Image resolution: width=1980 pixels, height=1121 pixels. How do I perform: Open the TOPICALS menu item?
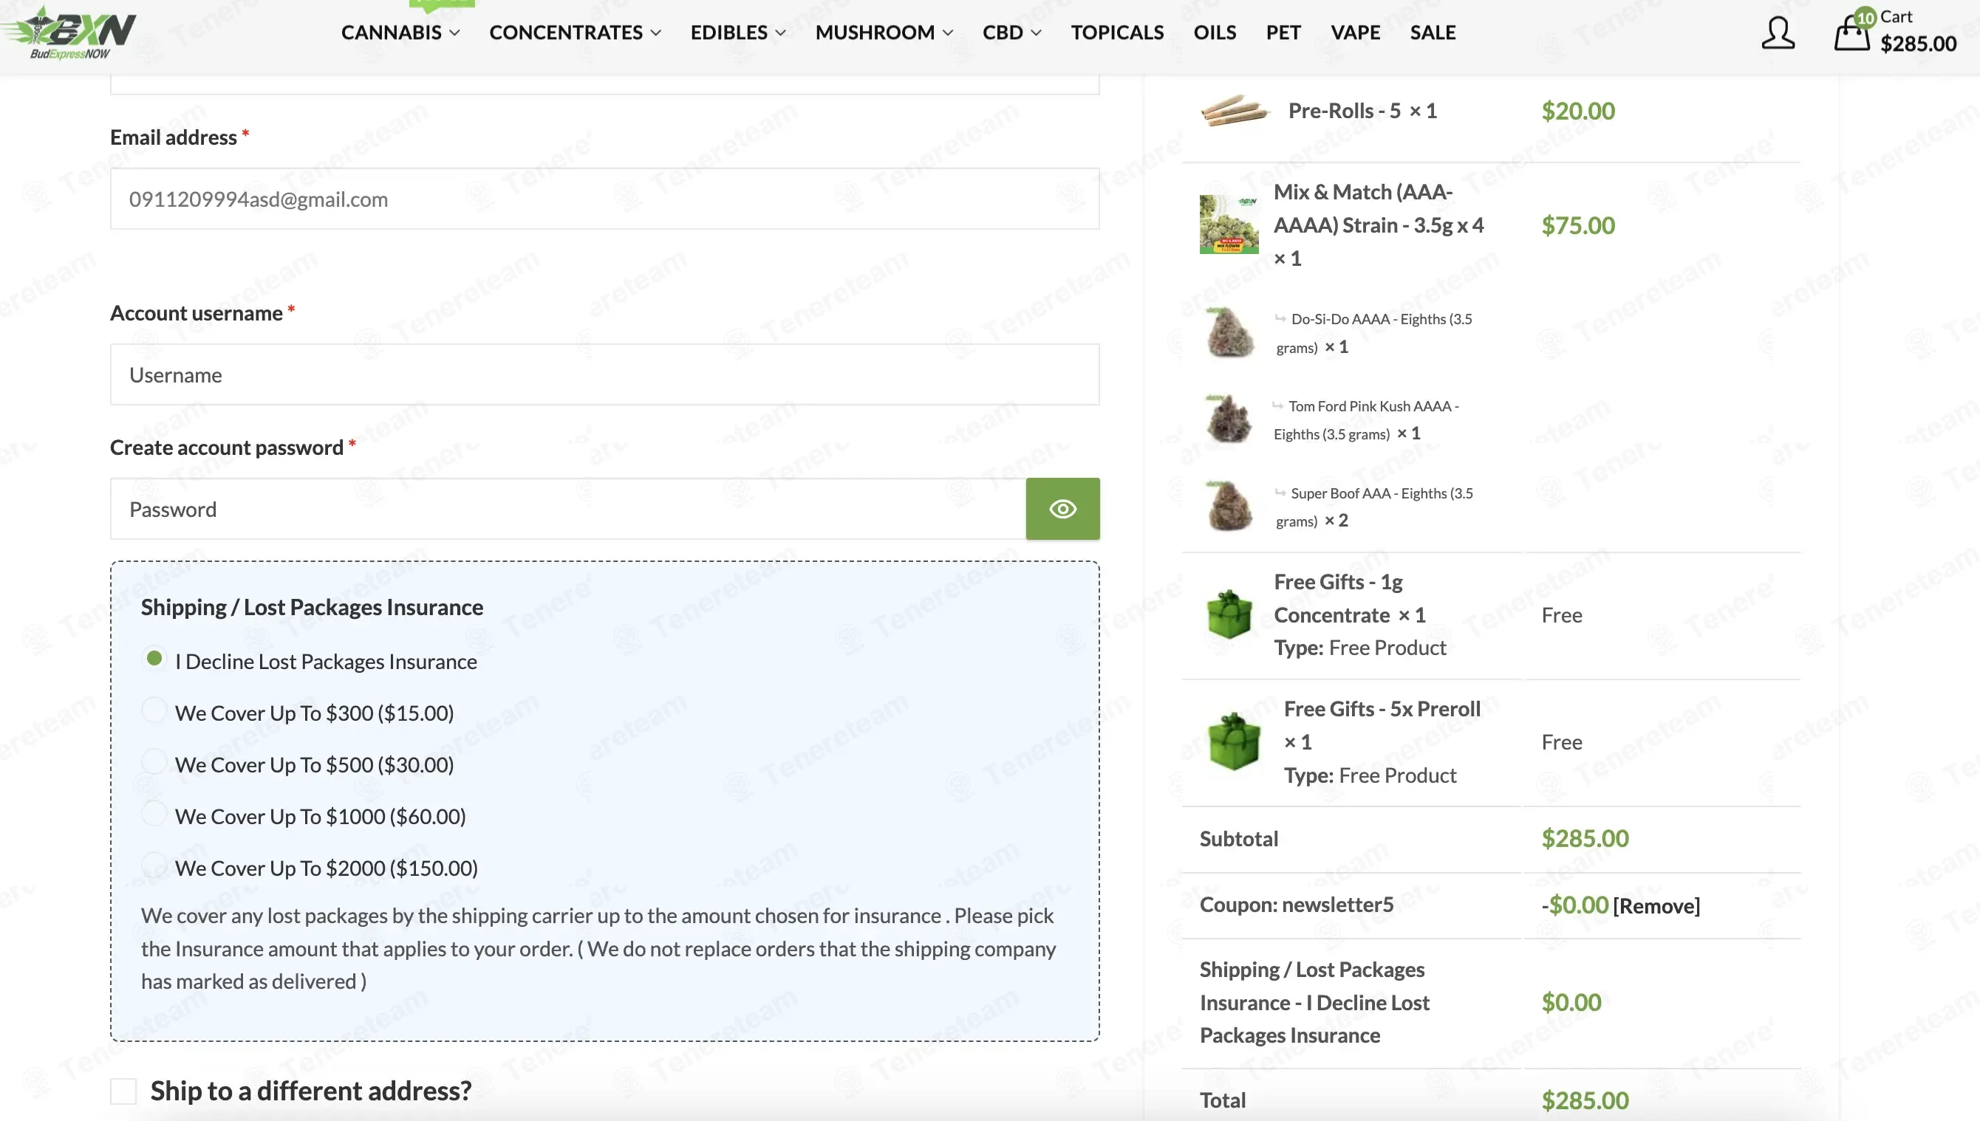point(1118,32)
